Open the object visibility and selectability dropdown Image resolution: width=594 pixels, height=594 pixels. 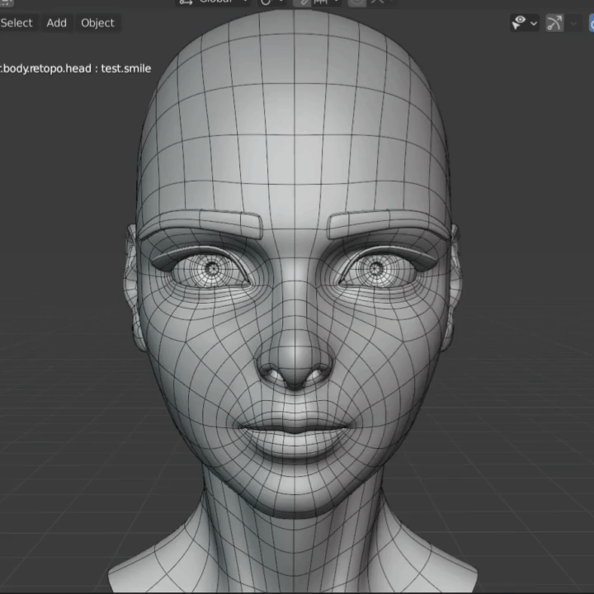[x=525, y=23]
